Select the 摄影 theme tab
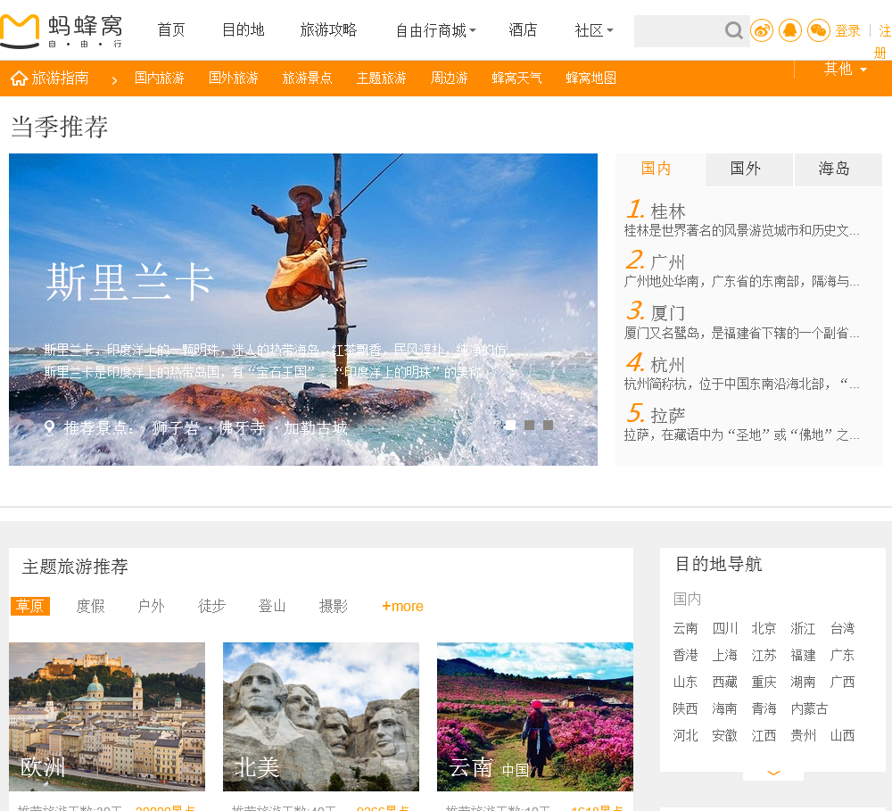Image resolution: width=892 pixels, height=811 pixels. pyautogui.click(x=334, y=606)
